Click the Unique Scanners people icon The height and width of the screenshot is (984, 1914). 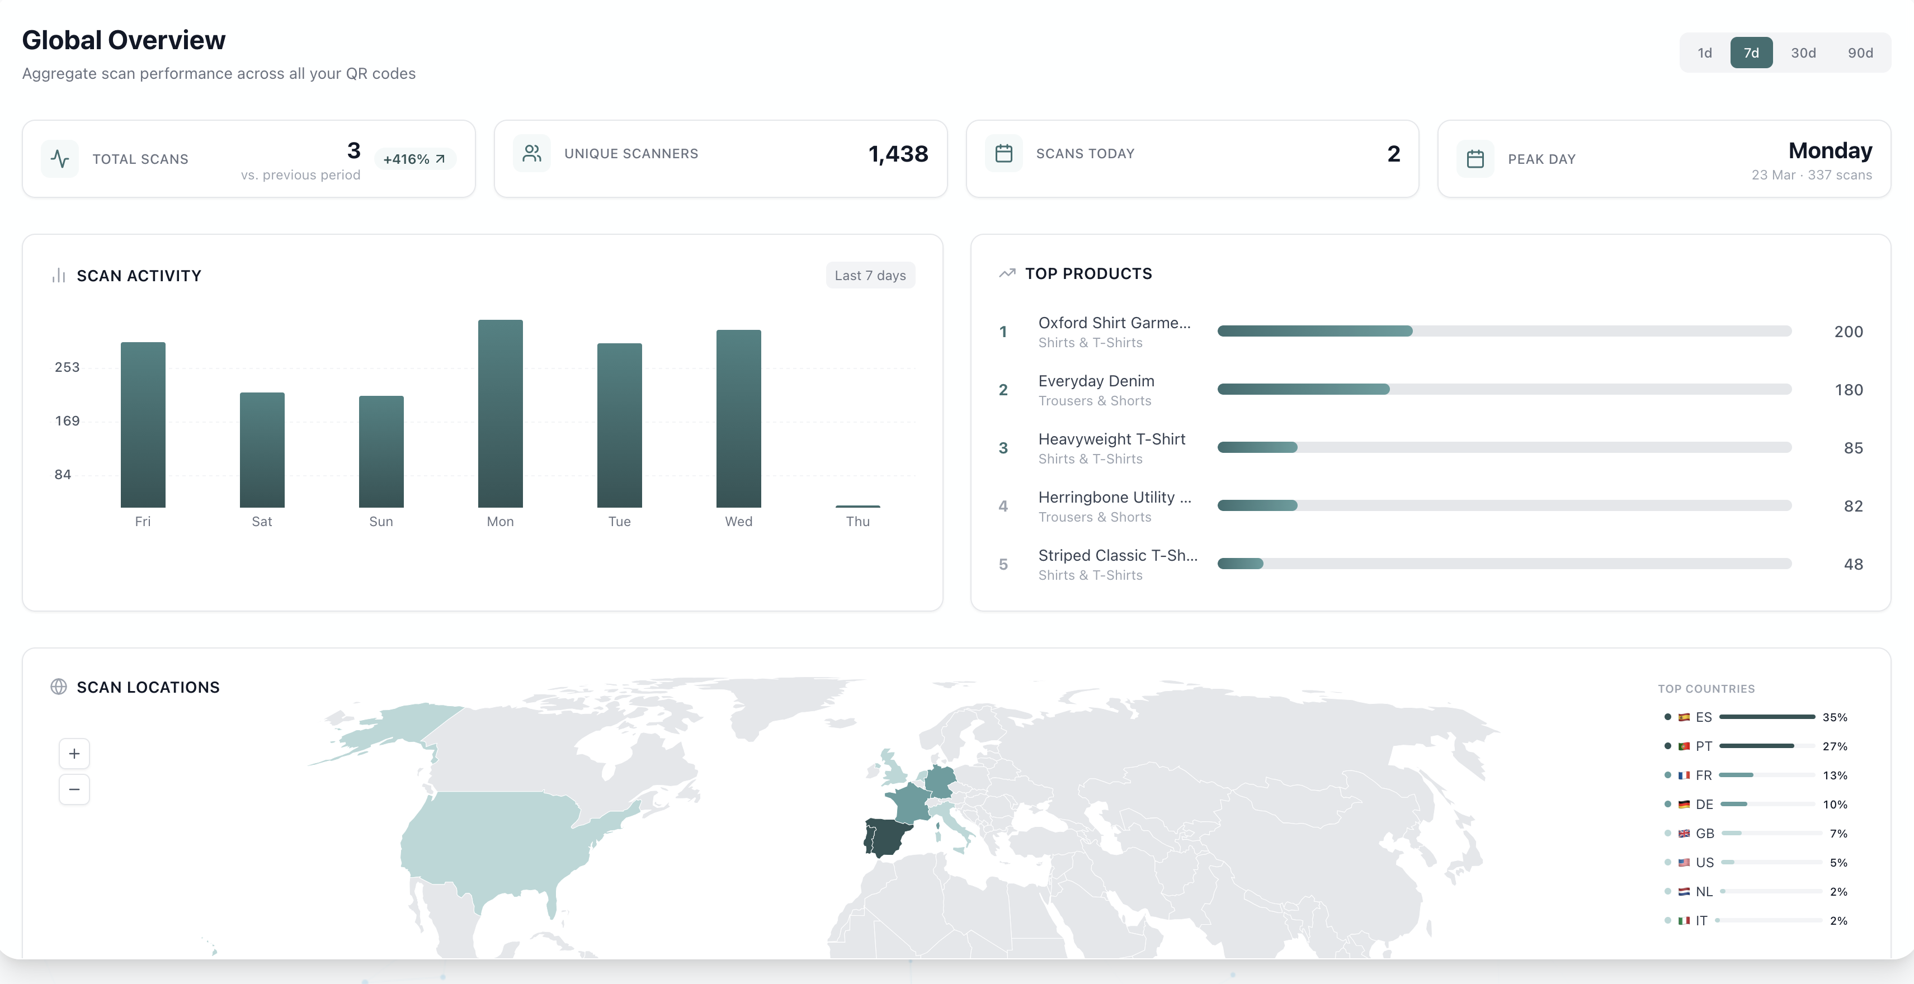pyautogui.click(x=531, y=154)
